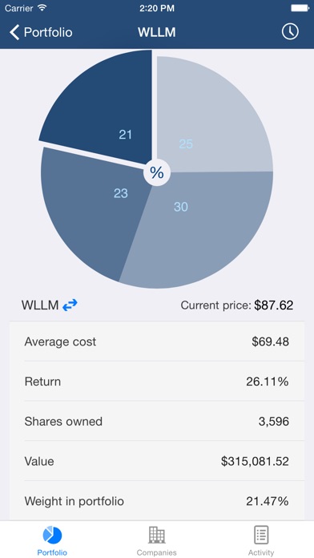The height and width of the screenshot is (558, 314).
Task: Tap the back chevron arrow
Action: [14, 32]
